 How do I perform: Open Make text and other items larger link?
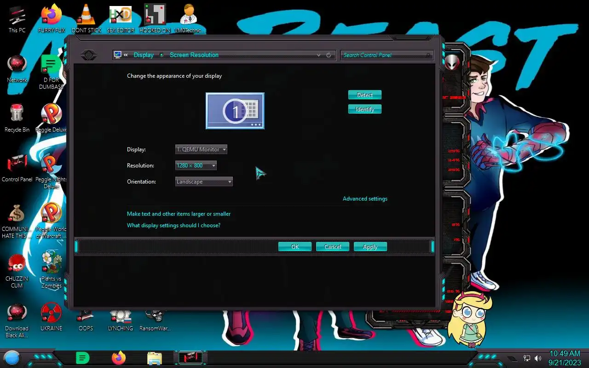click(179, 214)
